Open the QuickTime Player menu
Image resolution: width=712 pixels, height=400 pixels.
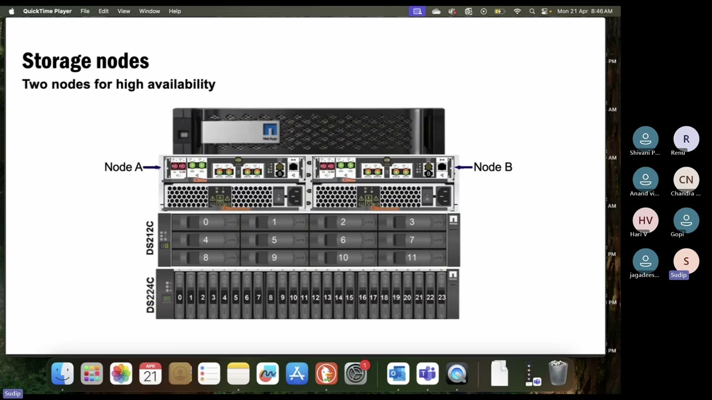pos(47,11)
